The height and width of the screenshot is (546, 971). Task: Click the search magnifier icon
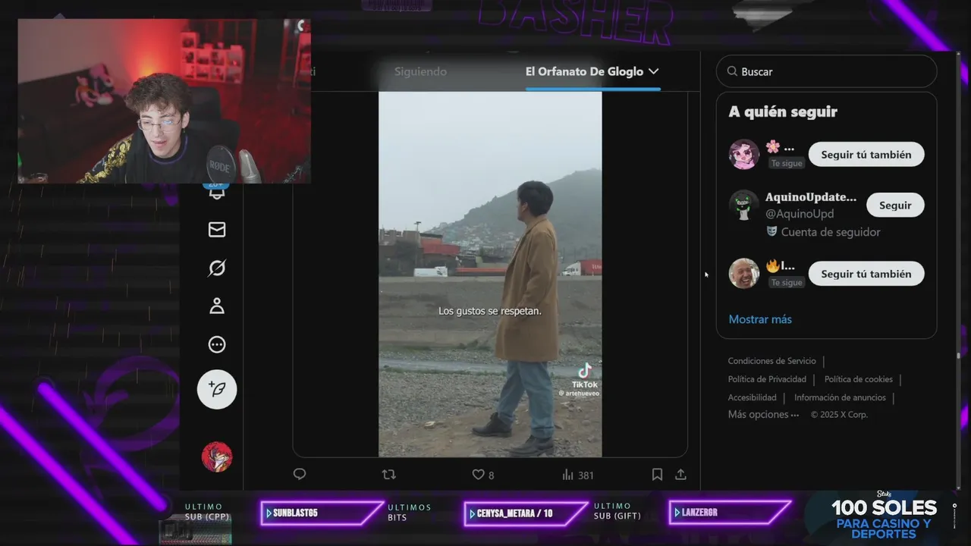732,71
